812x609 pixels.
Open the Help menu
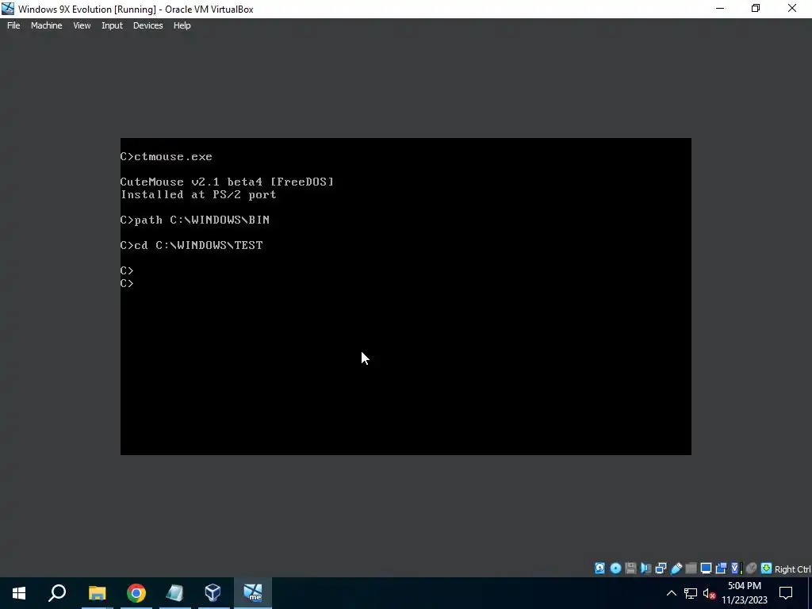(x=182, y=25)
